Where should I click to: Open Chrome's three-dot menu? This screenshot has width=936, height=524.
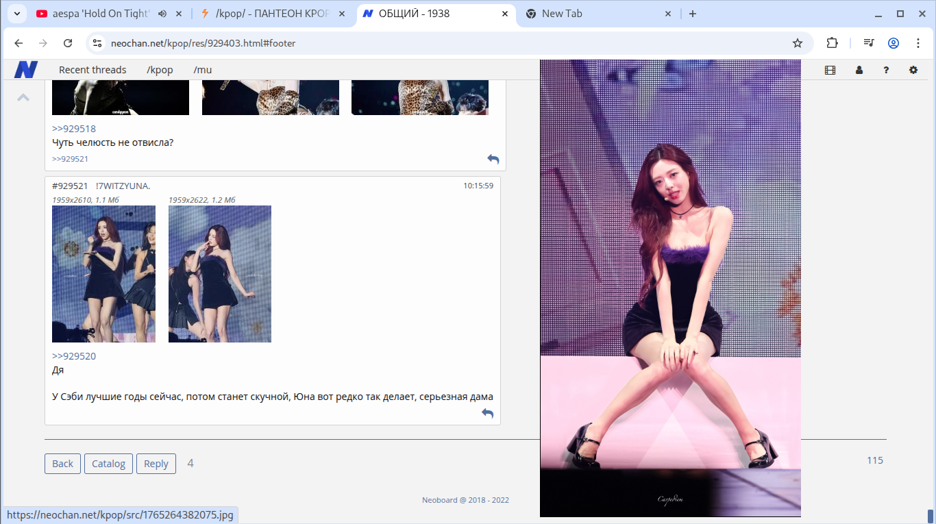coord(918,43)
